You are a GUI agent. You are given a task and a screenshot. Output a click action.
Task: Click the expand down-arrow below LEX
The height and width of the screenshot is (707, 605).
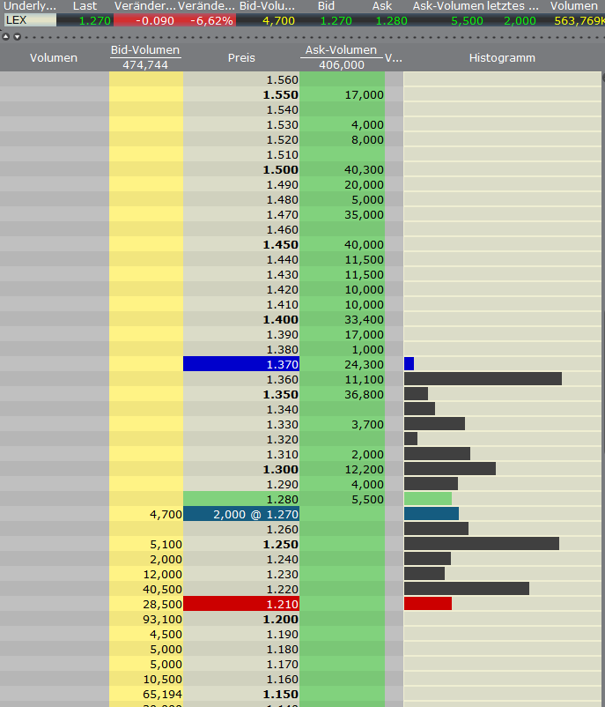17,36
